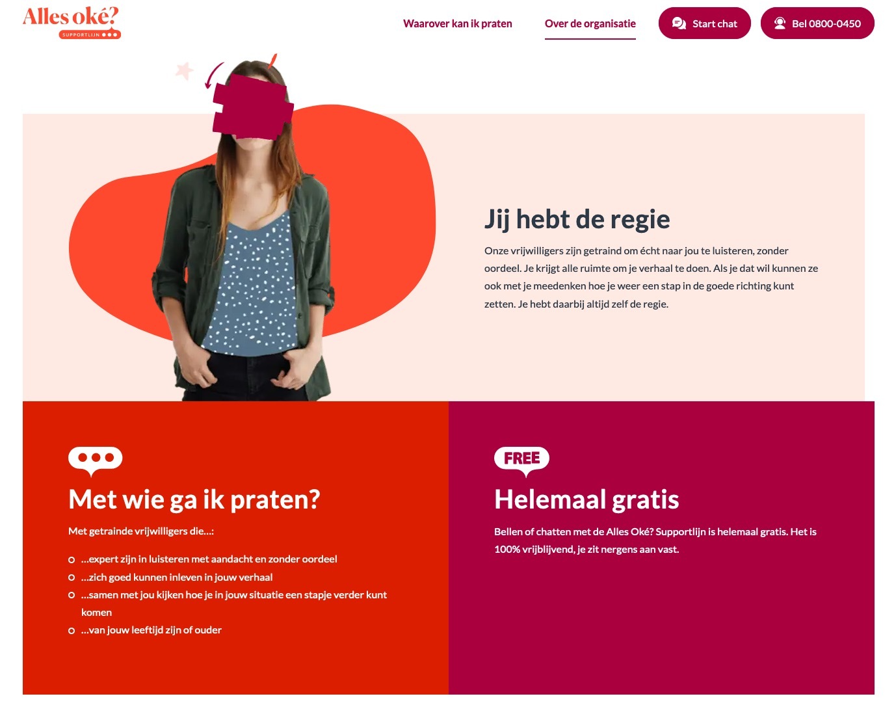
Task: Click the Bel 0800-0450 call button
Action: 817,23
